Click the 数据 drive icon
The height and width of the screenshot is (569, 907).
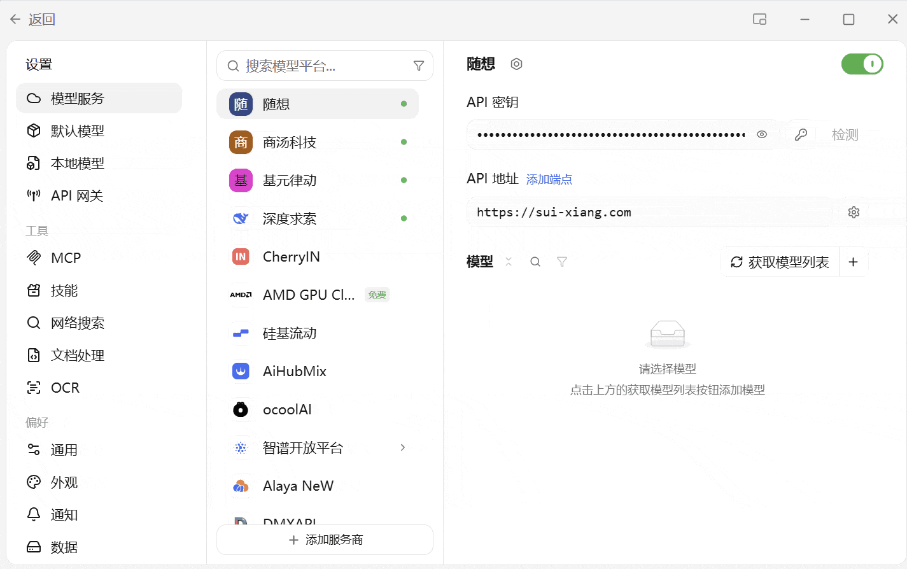click(34, 547)
